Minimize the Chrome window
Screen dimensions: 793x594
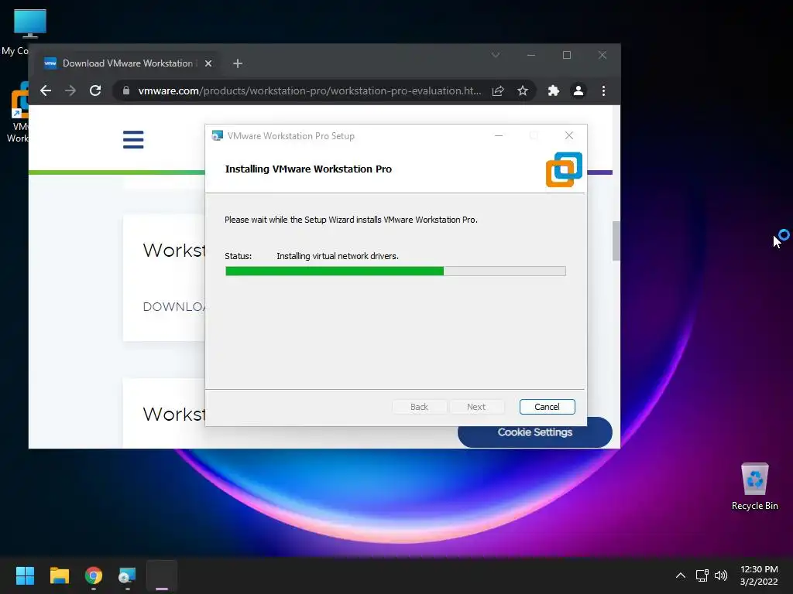531,55
